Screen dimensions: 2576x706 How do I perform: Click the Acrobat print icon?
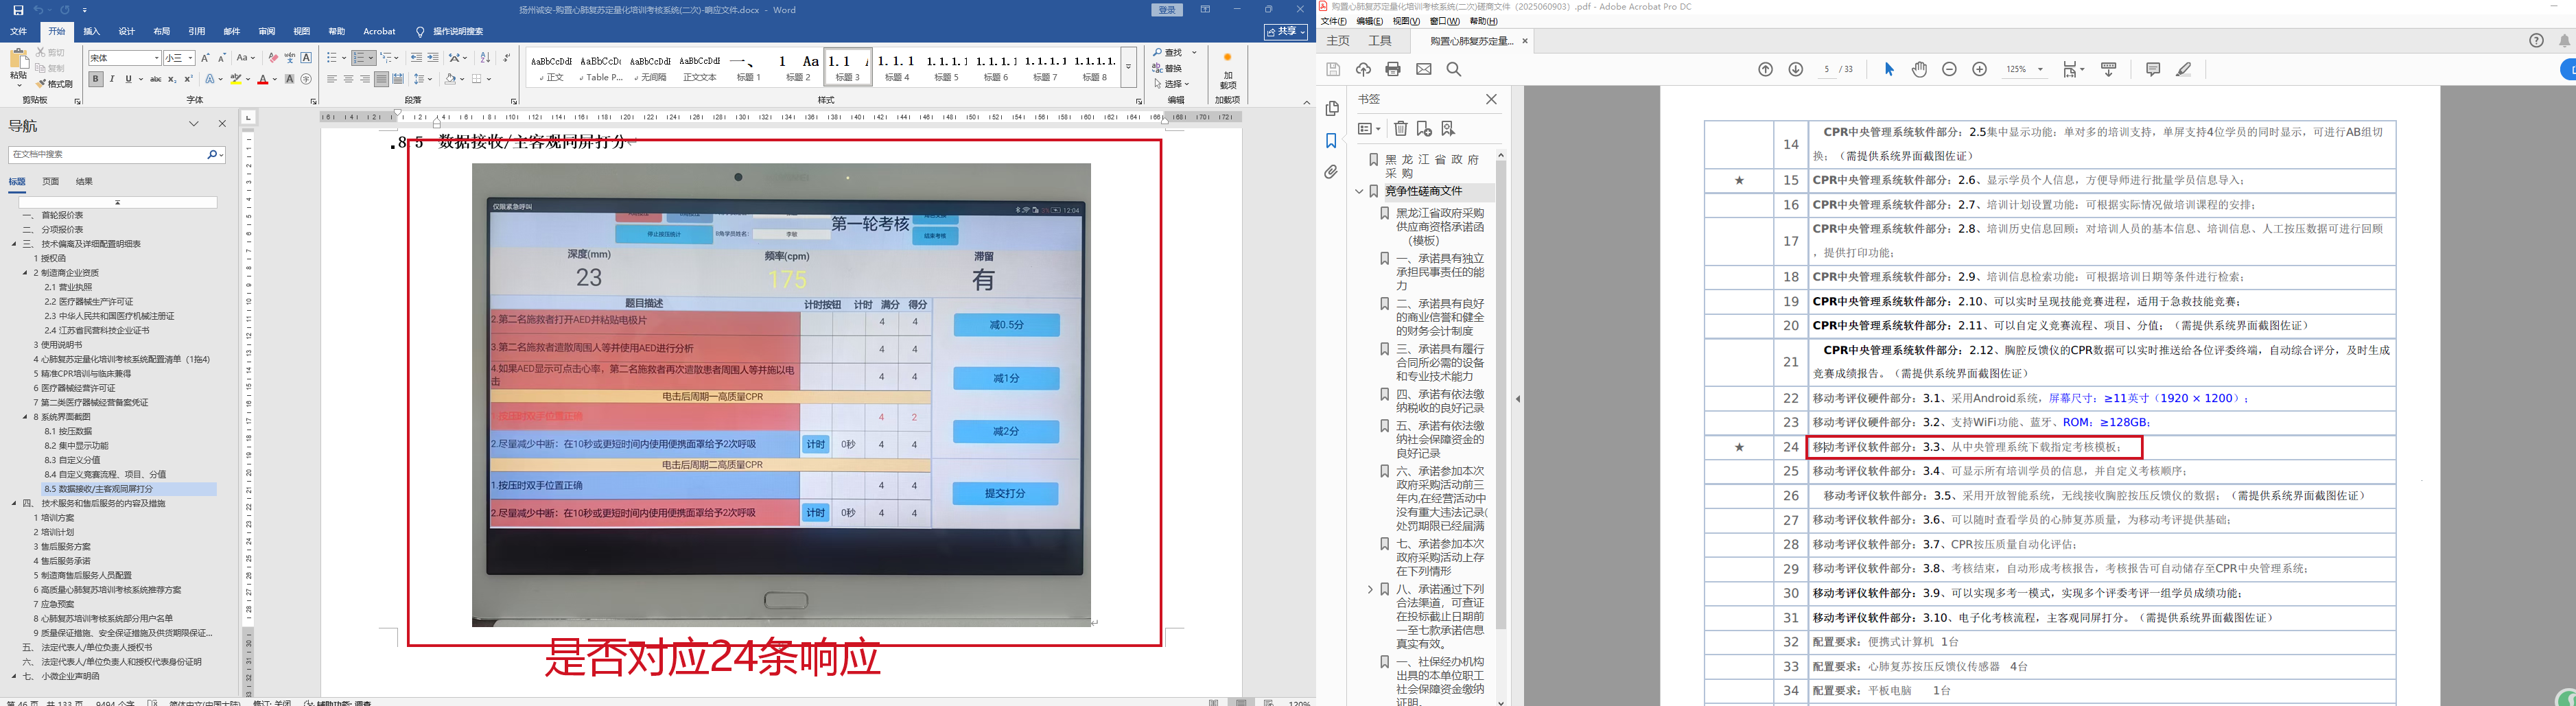point(1393,69)
